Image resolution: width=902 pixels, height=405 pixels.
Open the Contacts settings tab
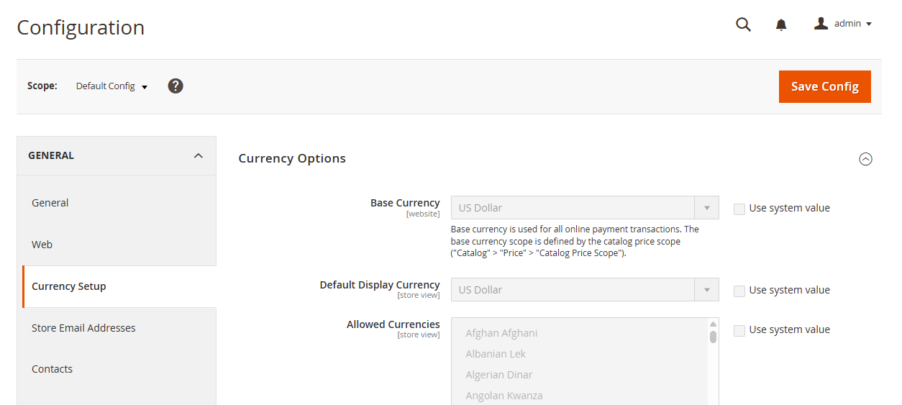(53, 369)
